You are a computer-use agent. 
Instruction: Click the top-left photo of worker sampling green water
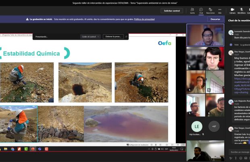coord(27,82)
